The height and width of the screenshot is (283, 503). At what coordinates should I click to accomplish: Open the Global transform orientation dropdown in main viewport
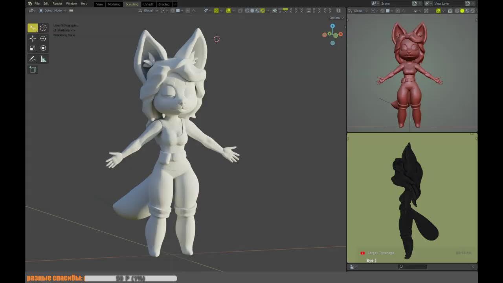coord(148,11)
